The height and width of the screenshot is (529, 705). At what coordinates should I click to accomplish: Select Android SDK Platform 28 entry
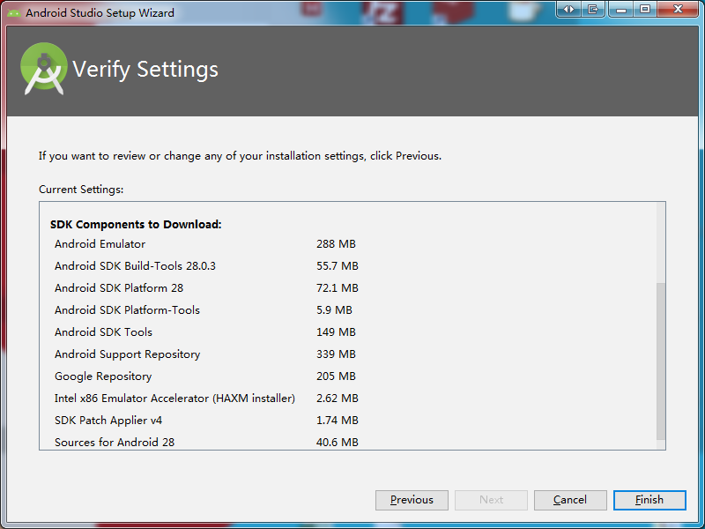(119, 288)
